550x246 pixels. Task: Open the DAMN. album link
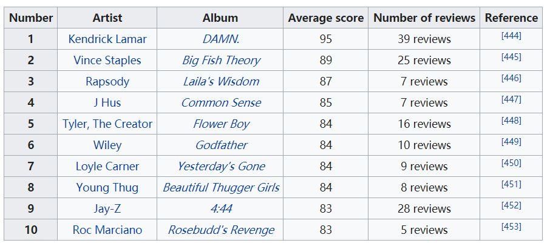click(220, 39)
